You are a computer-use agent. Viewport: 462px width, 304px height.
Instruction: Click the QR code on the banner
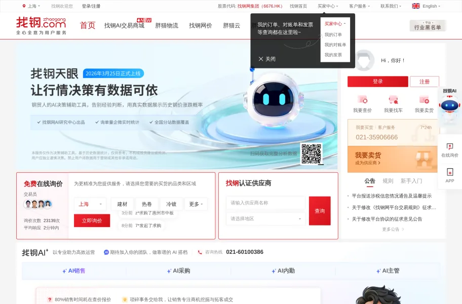312,154
